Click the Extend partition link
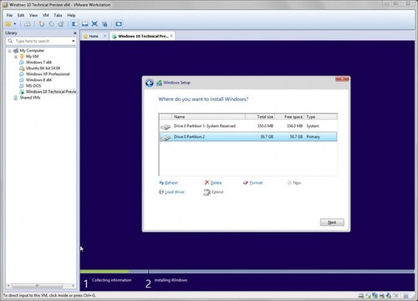 [x=213, y=192]
